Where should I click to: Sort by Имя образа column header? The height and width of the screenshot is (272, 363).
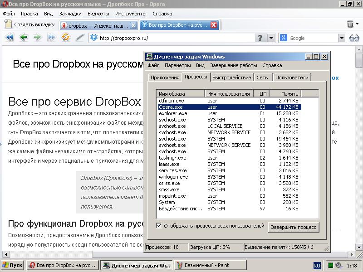pyautogui.click(x=181, y=94)
